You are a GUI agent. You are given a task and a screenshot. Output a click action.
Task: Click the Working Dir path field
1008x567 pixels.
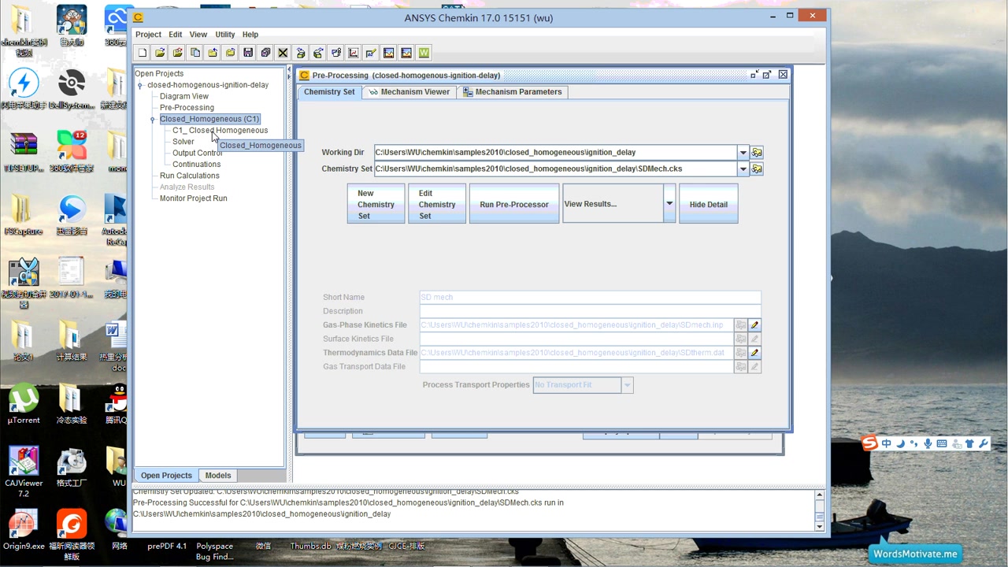click(555, 152)
